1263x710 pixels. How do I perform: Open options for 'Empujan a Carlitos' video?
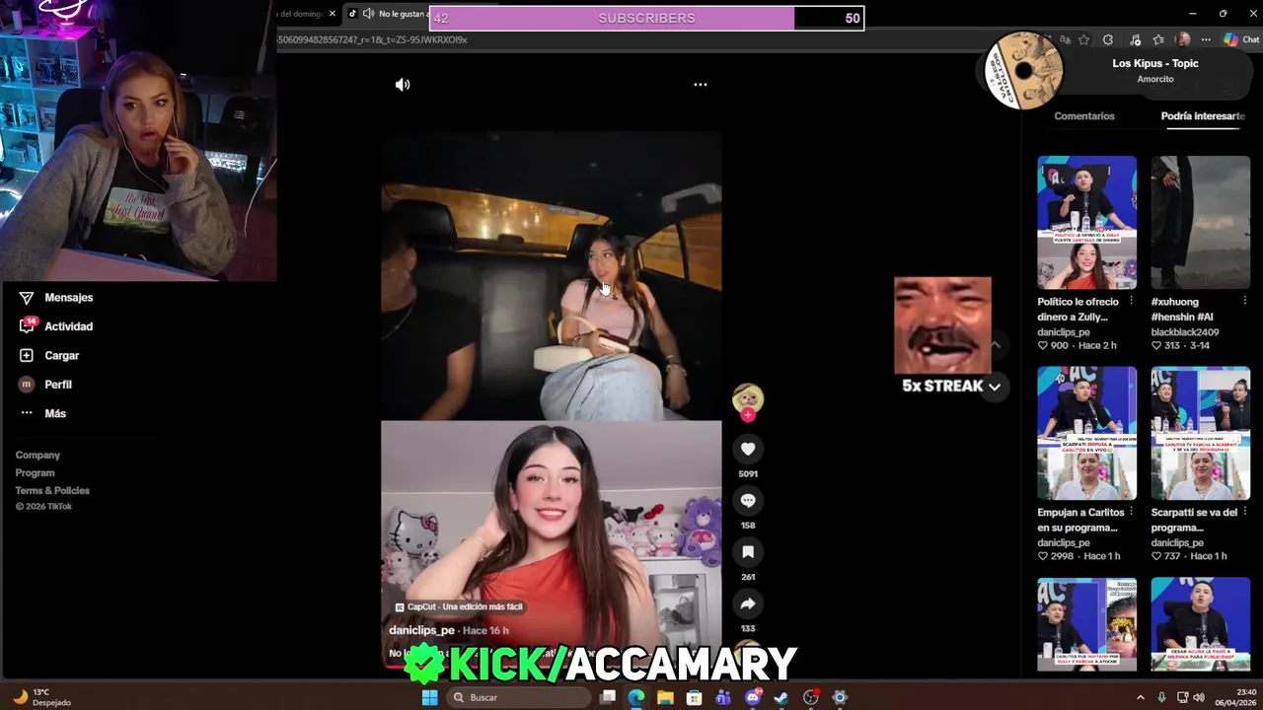[1131, 513]
